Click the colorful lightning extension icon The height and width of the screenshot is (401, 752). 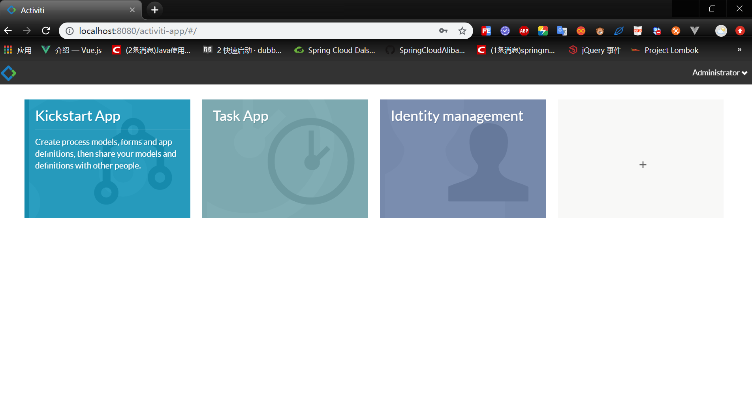(x=543, y=31)
